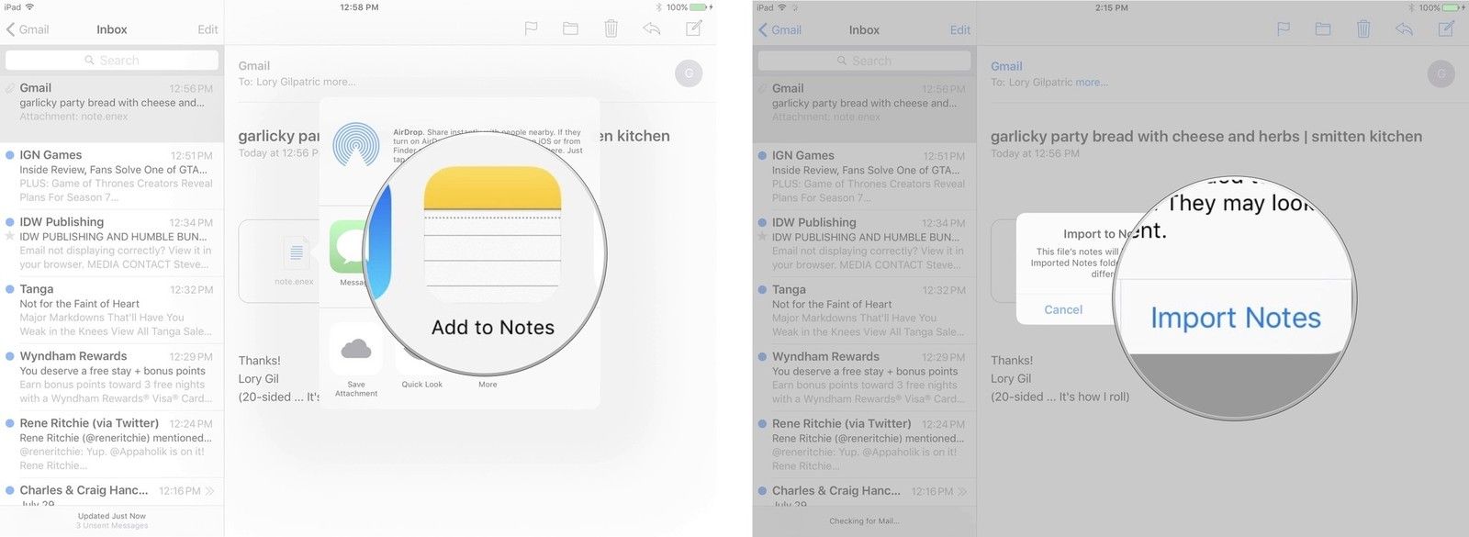This screenshot has height=537, width=1469.
Task: Tap the reply arrow in the right screenshot
Action: tap(1405, 29)
